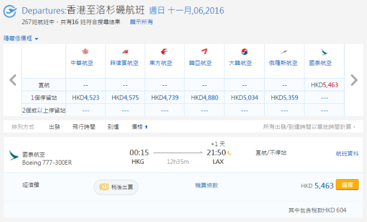Click the Aeroflot airline logo
This screenshot has height=222, width=367.
pos(284,52)
